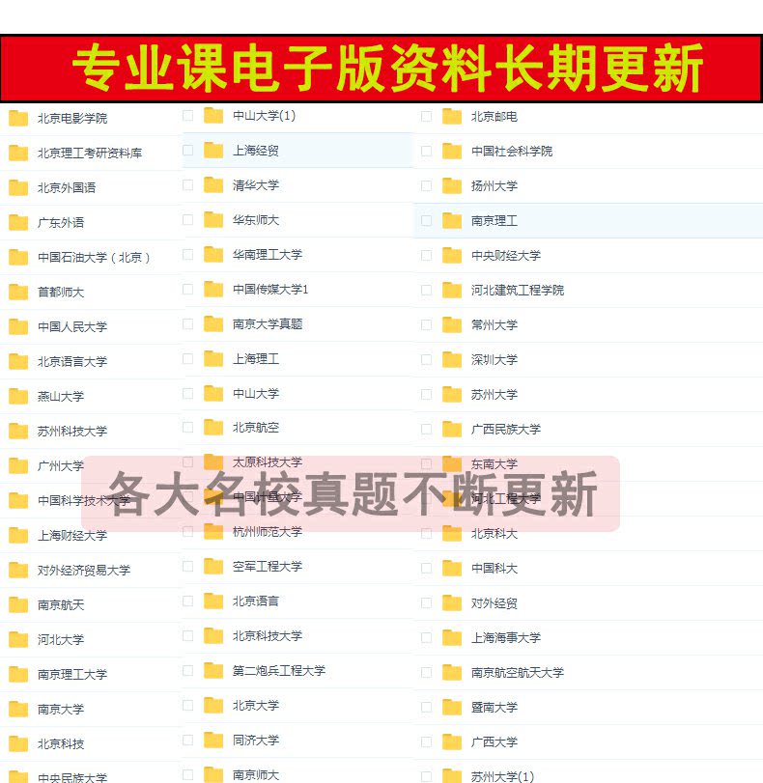Open the 深圳大学 folder icon
Viewport: 763px width, 783px height.
pyautogui.click(x=452, y=359)
